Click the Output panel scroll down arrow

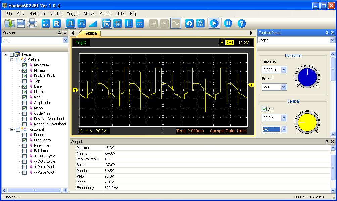tap(333, 190)
